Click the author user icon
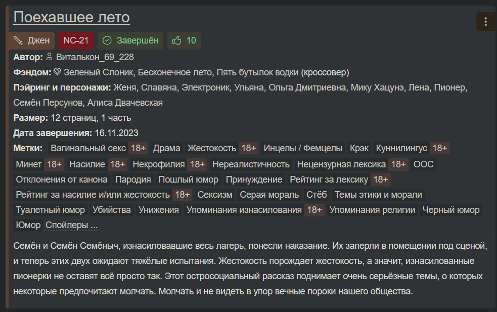The height and width of the screenshot is (312, 497). (x=49, y=57)
